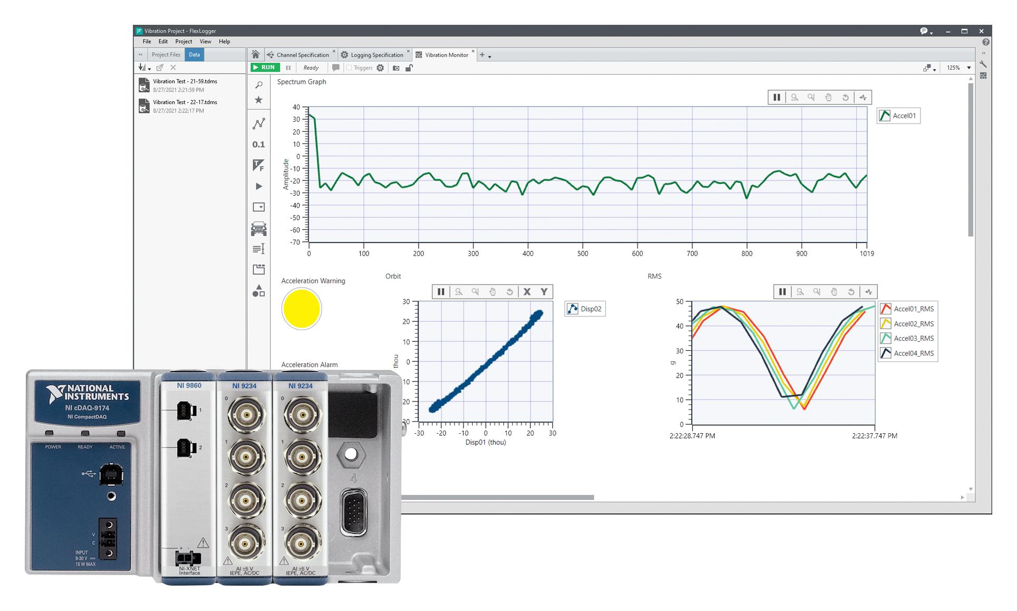Go to the home screen icon
The height and width of the screenshot is (611, 1017).
255,54
